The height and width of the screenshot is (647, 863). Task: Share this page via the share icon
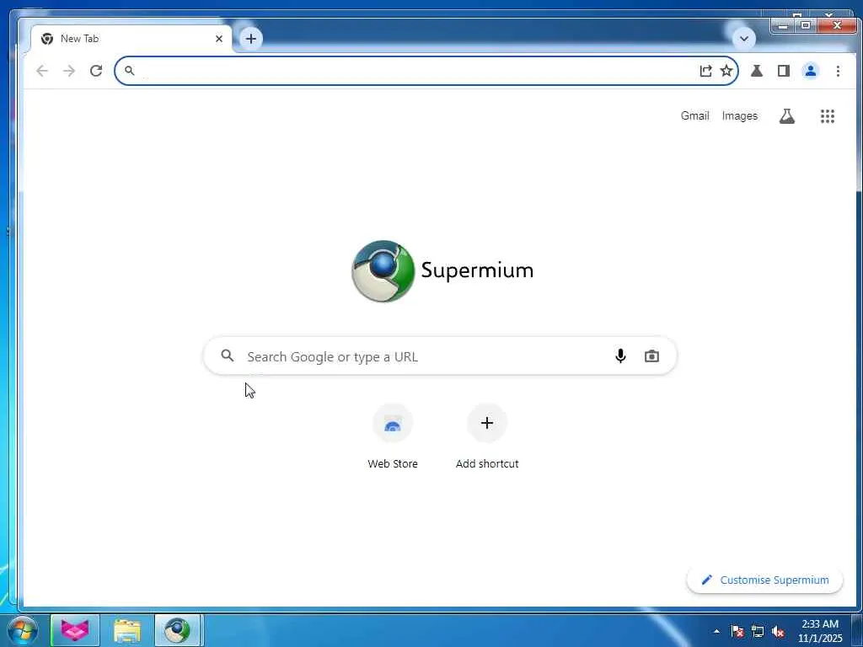pos(705,71)
